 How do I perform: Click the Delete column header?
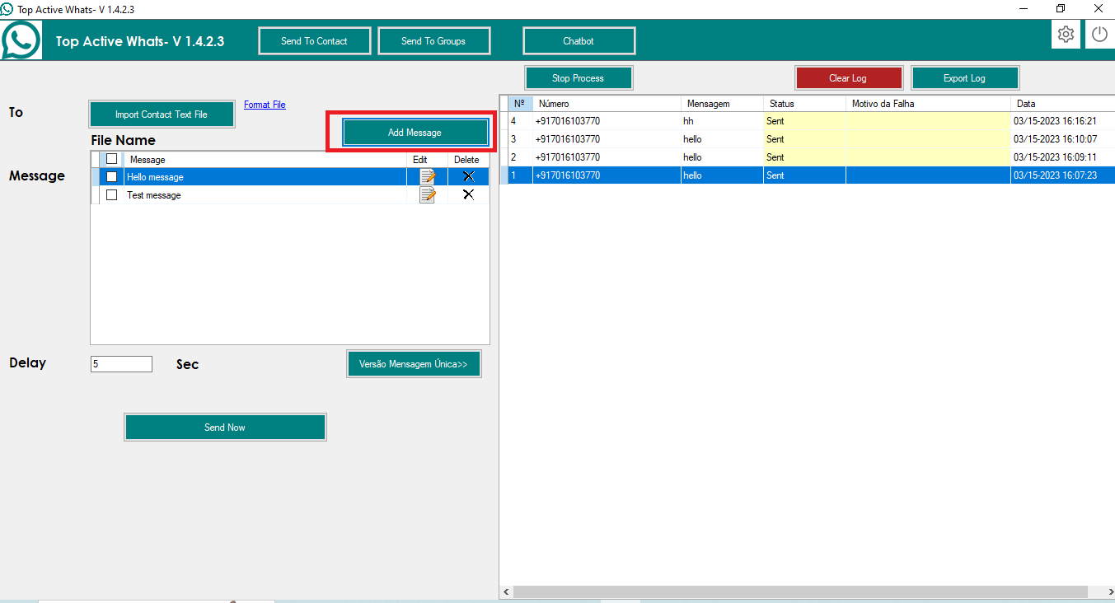coord(467,160)
